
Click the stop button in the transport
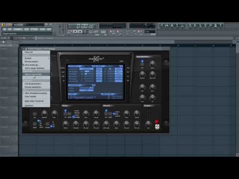tap(80, 31)
